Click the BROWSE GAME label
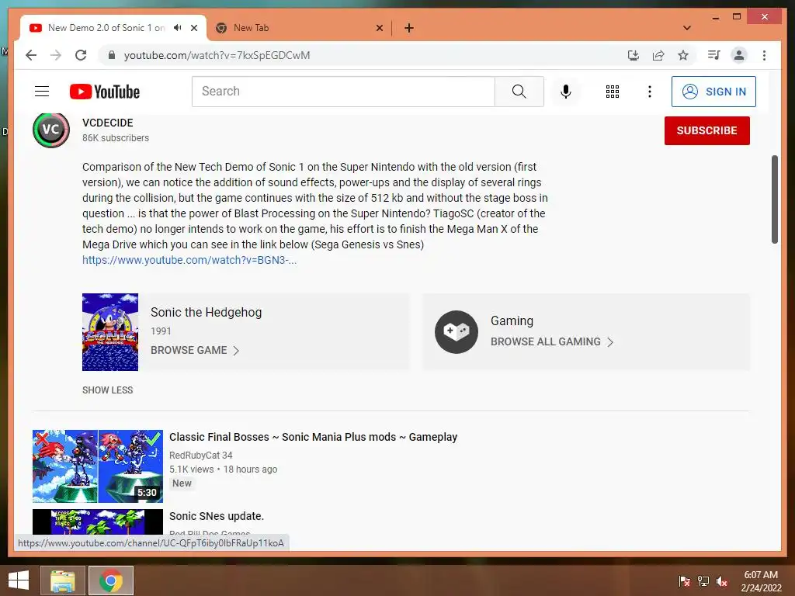795x596 pixels. 189,350
